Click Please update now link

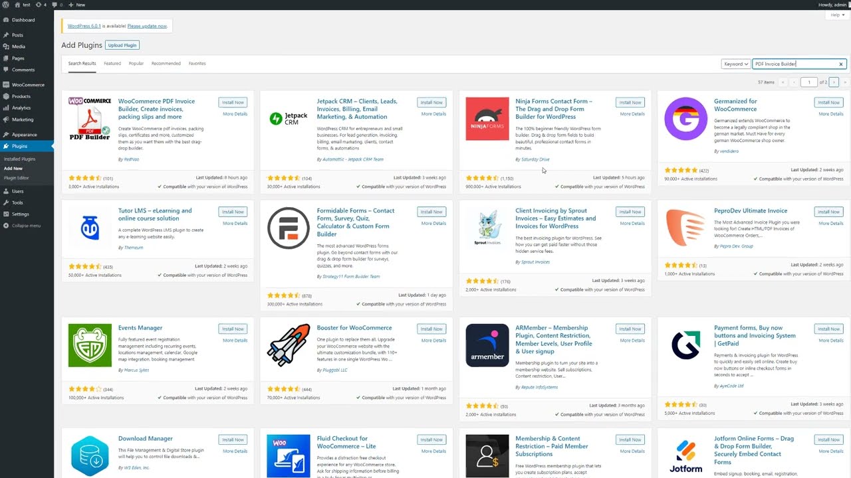click(147, 26)
